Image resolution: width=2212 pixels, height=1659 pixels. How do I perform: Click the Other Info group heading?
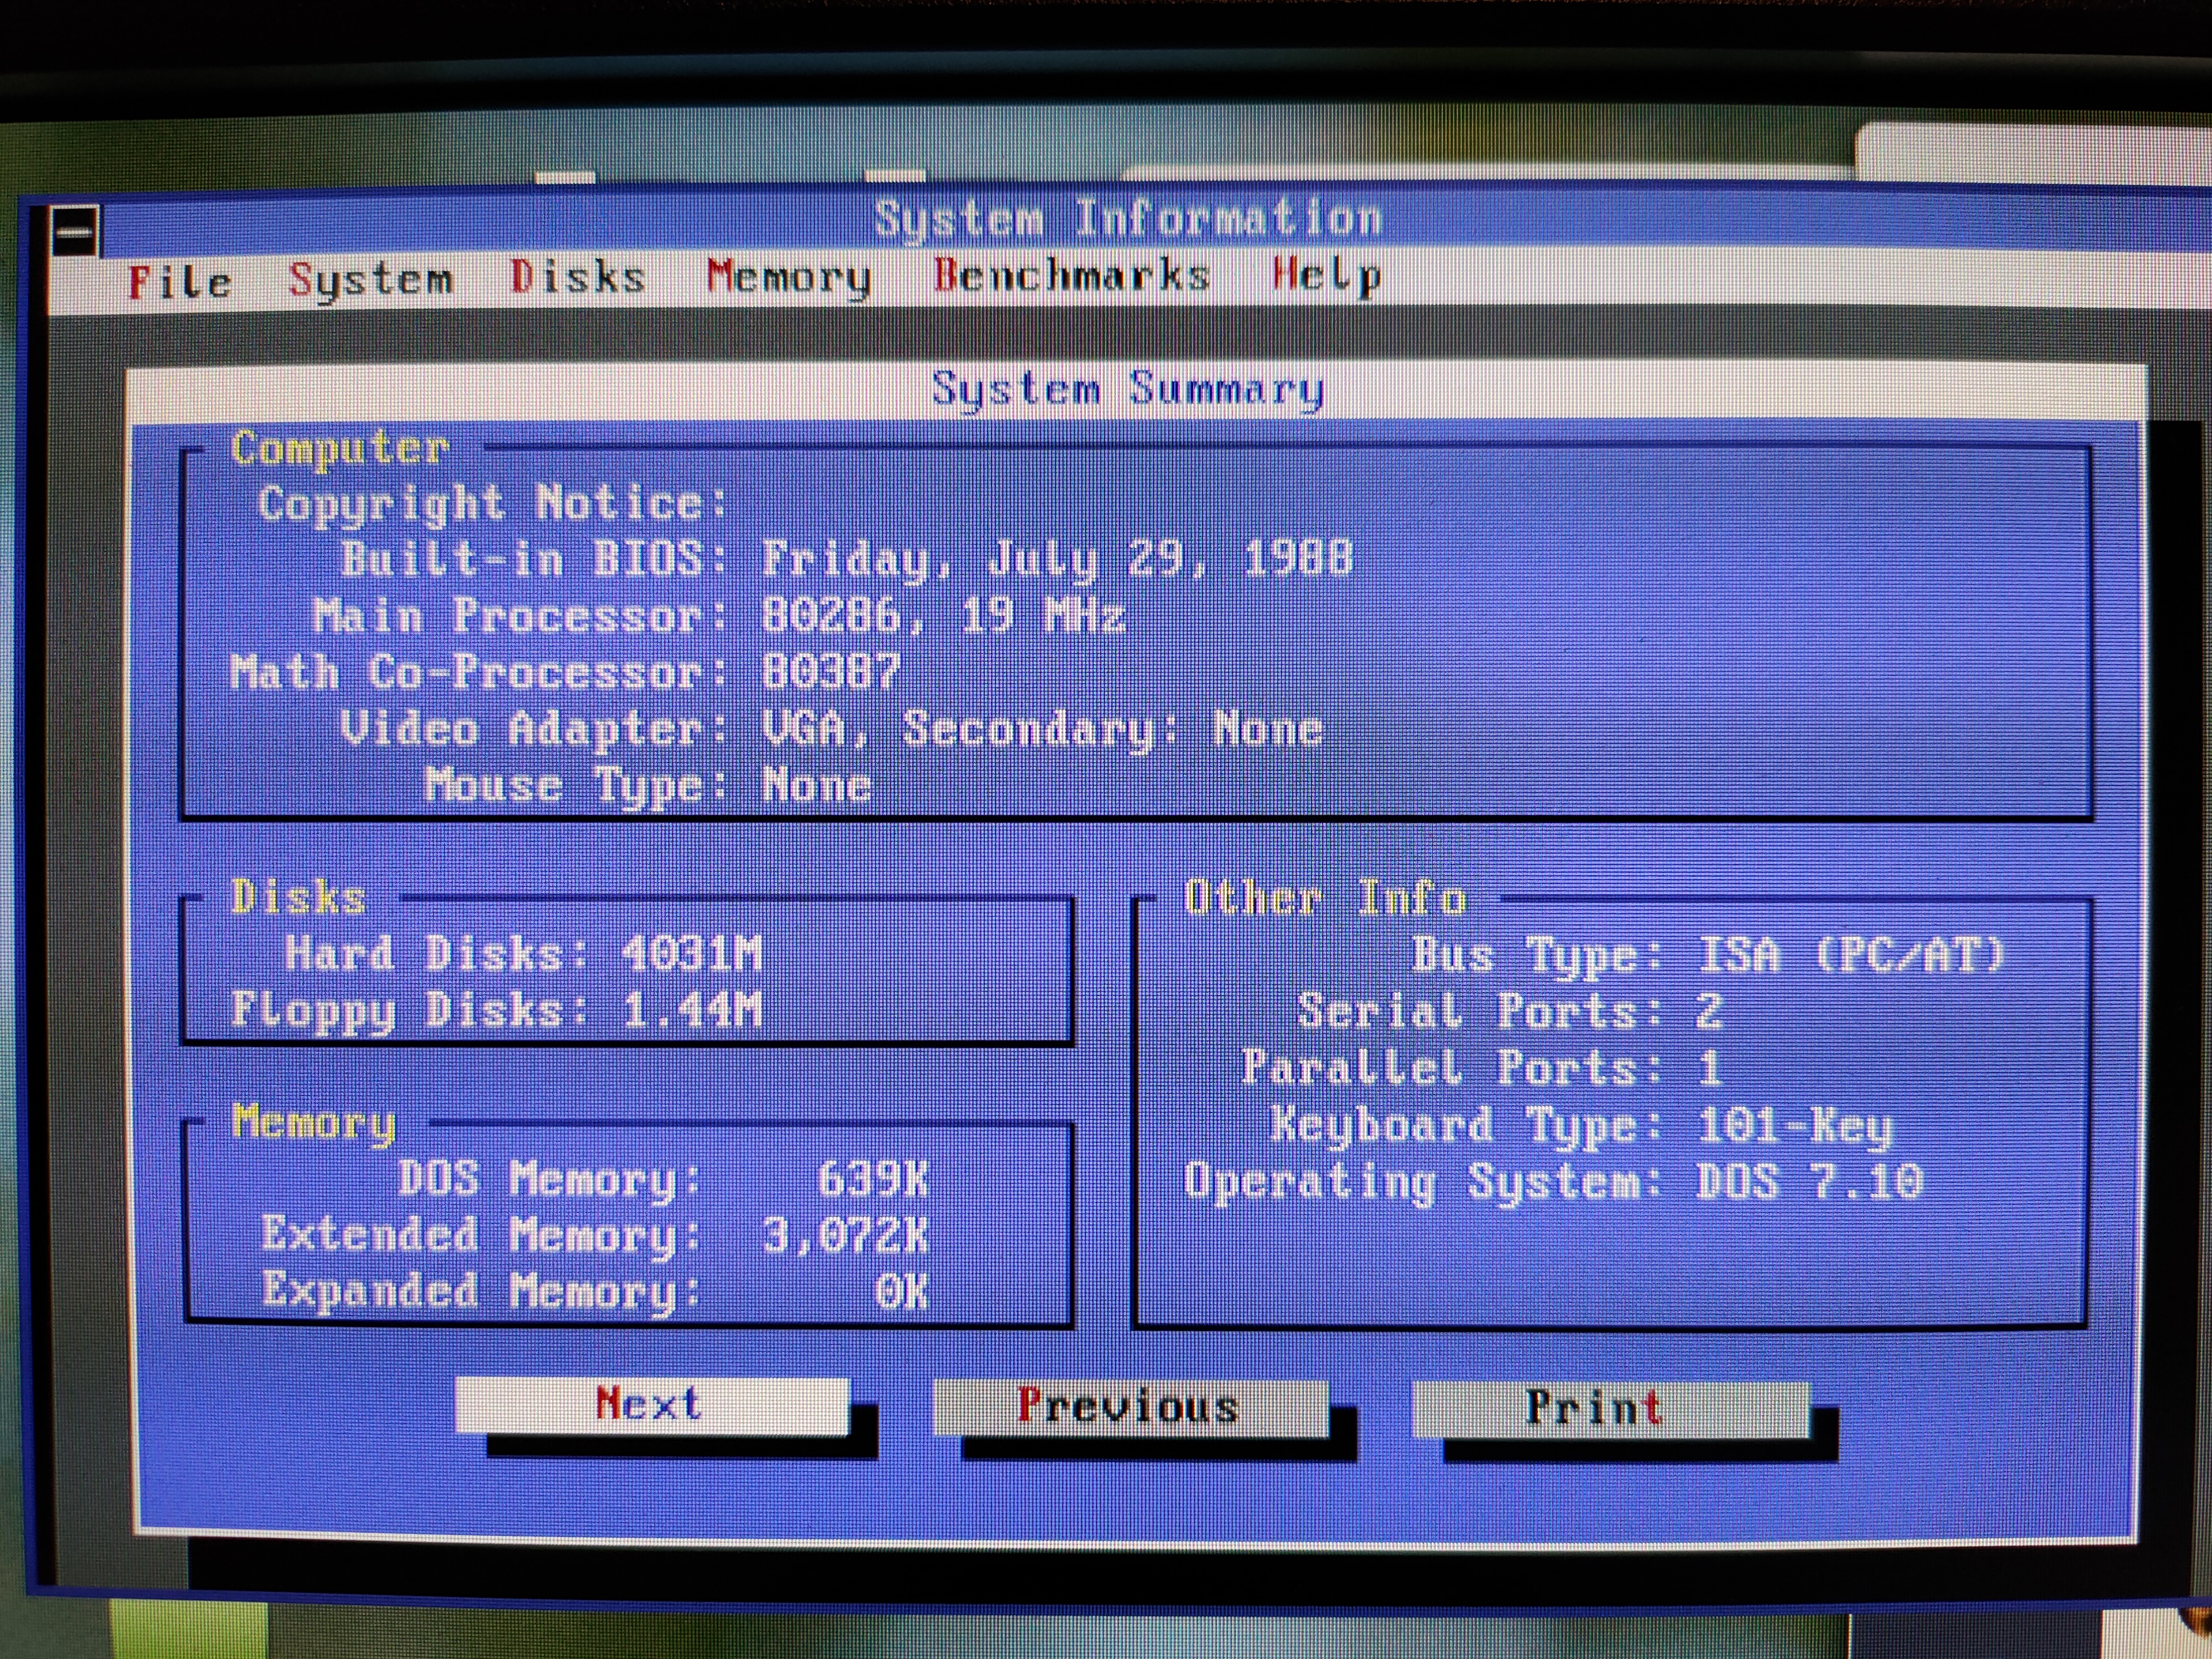tap(1325, 898)
